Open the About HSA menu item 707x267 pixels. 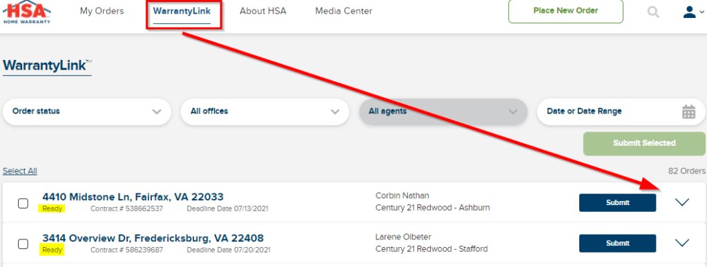pyautogui.click(x=263, y=11)
